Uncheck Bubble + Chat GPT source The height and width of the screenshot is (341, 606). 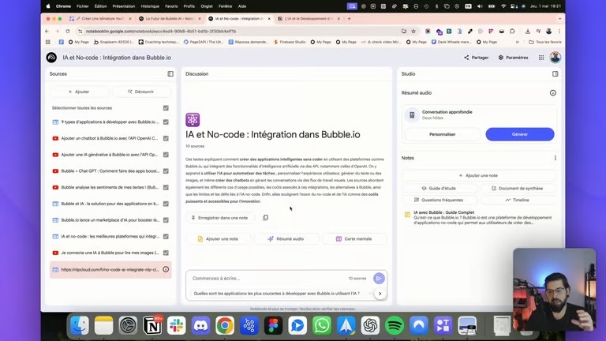(166, 170)
